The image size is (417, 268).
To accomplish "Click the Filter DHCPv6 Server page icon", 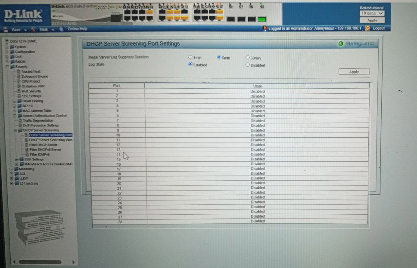I will (x=27, y=150).
